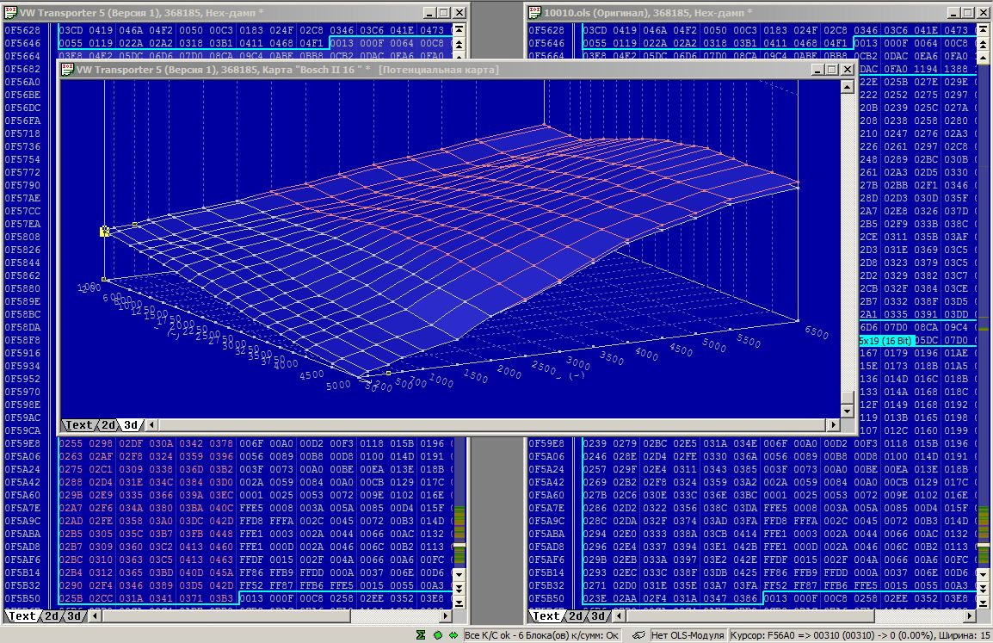Click vertical scroll up arrow in Bosch map window

[x=848, y=86]
